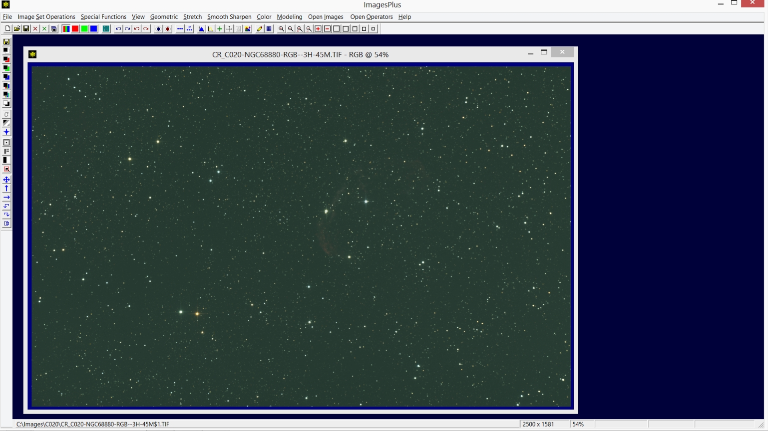The width and height of the screenshot is (768, 431).
Task: Click the blue right arrow icon
Action: (6, 198)
